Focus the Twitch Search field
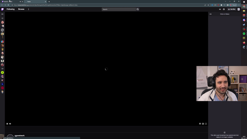Screen dimensions: 247x139 pyautogui.click(x=119, y=9)
